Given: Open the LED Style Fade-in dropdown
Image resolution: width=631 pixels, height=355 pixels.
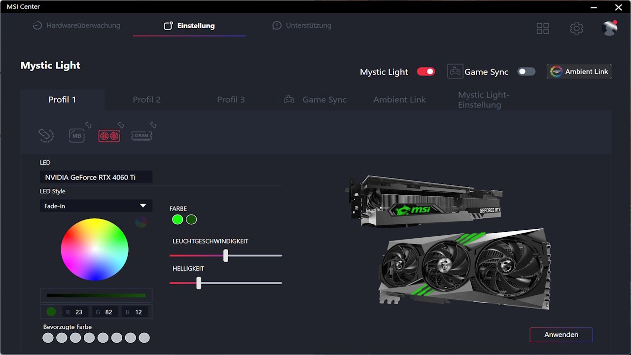Looking at the screenshot, I should (x=96, y=206).
